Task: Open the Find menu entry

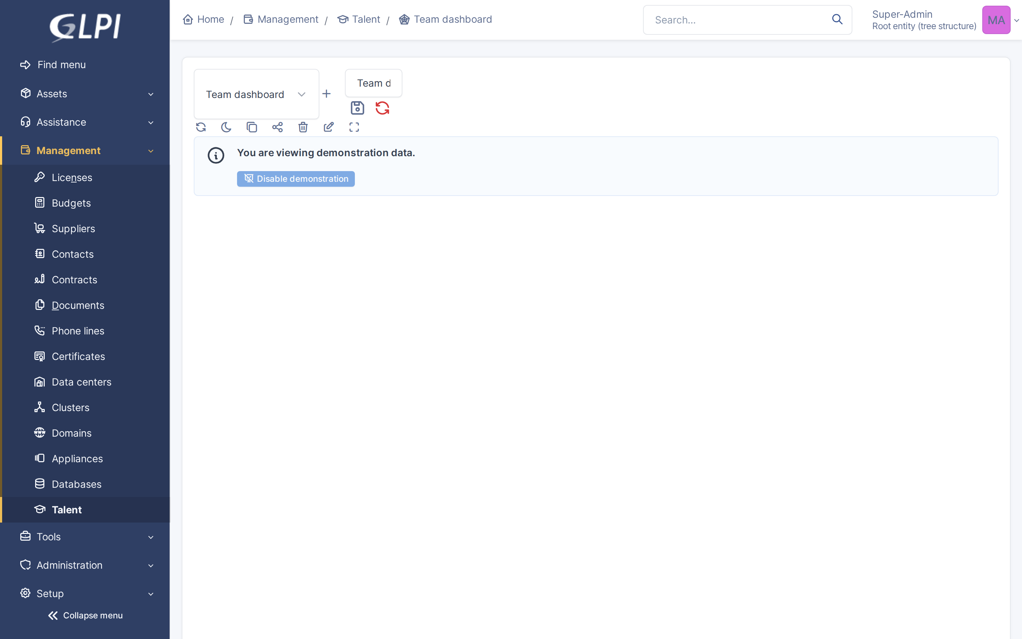Action: (x=53, y=65)
